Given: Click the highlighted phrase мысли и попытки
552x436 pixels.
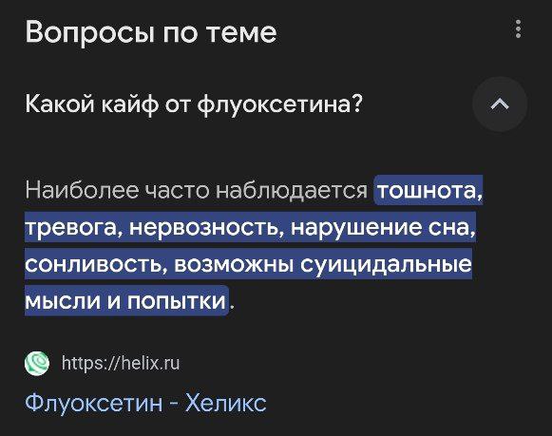Looking at the screenshot, I should (x=125, y=301).
